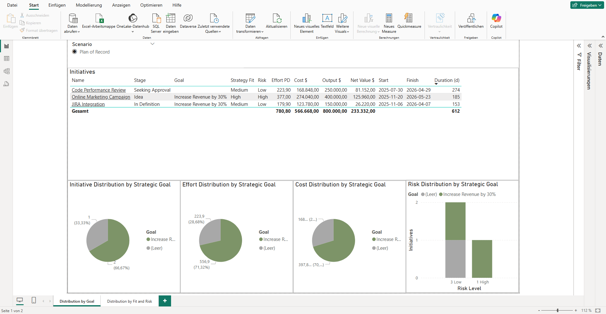Image resolution: width=606 pixels, height=314 pixels.
Task: Click zoom in plus button
Action: tap(576, 311)
